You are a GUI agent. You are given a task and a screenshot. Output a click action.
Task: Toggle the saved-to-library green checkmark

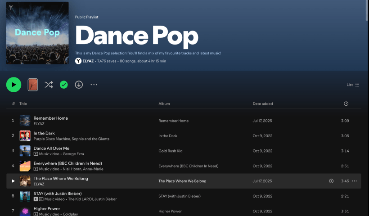click(x=64, y=85)
